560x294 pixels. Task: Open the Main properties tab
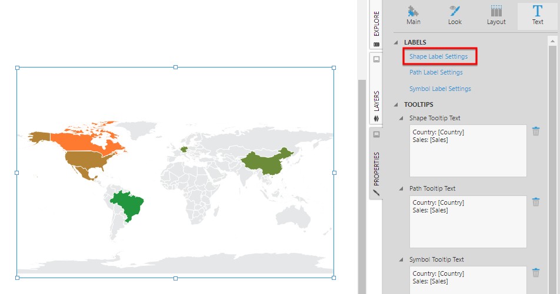pyautogui.click(x=414, y=15)
